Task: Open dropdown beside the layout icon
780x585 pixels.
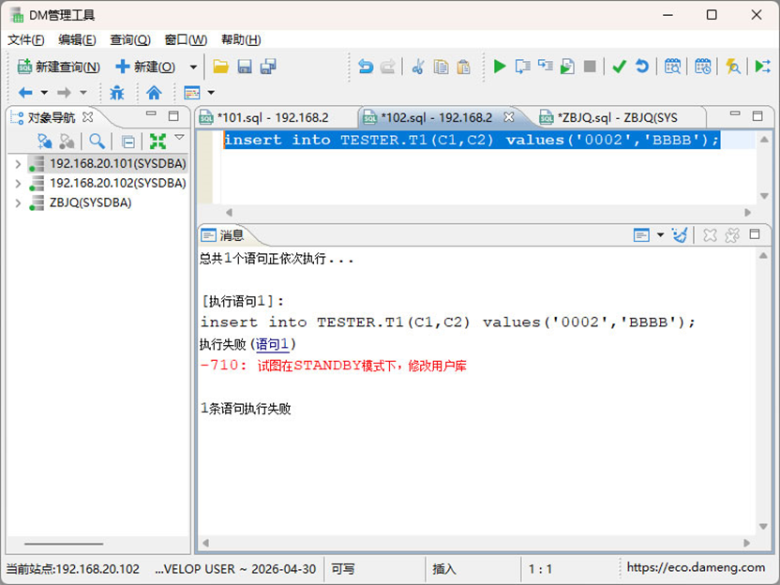Action: (211, 93)
